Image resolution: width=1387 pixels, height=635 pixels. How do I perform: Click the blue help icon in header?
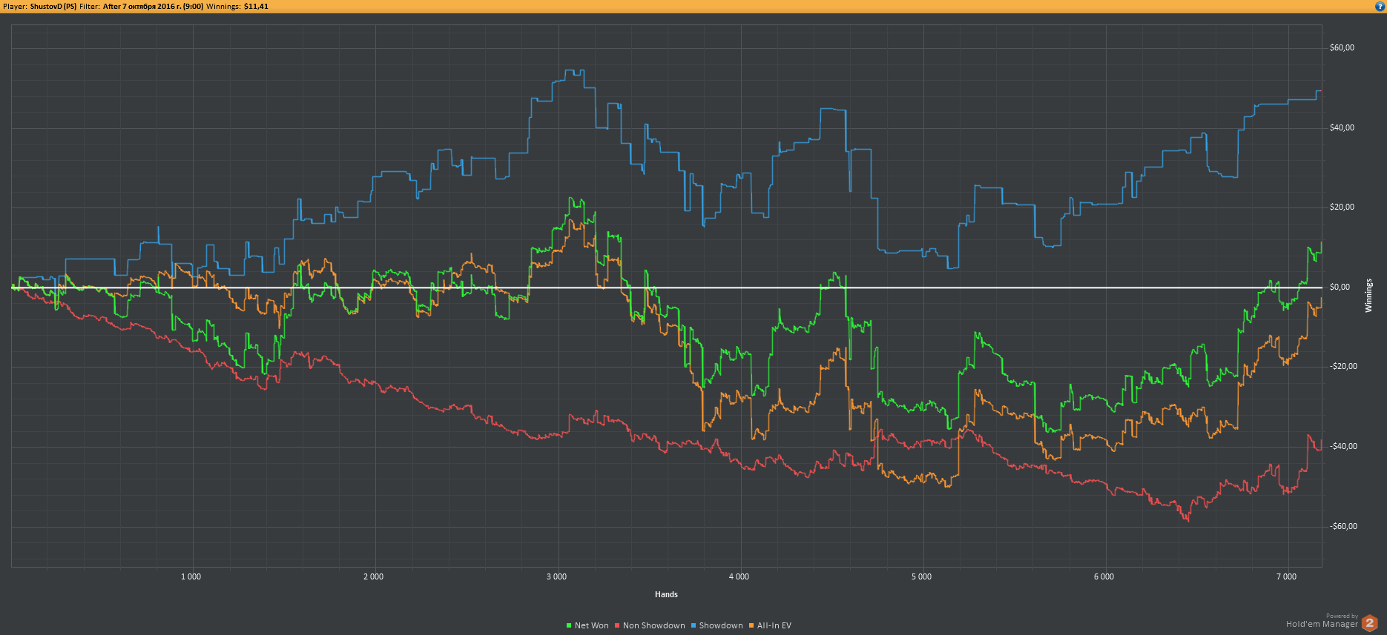(1380, 6)
